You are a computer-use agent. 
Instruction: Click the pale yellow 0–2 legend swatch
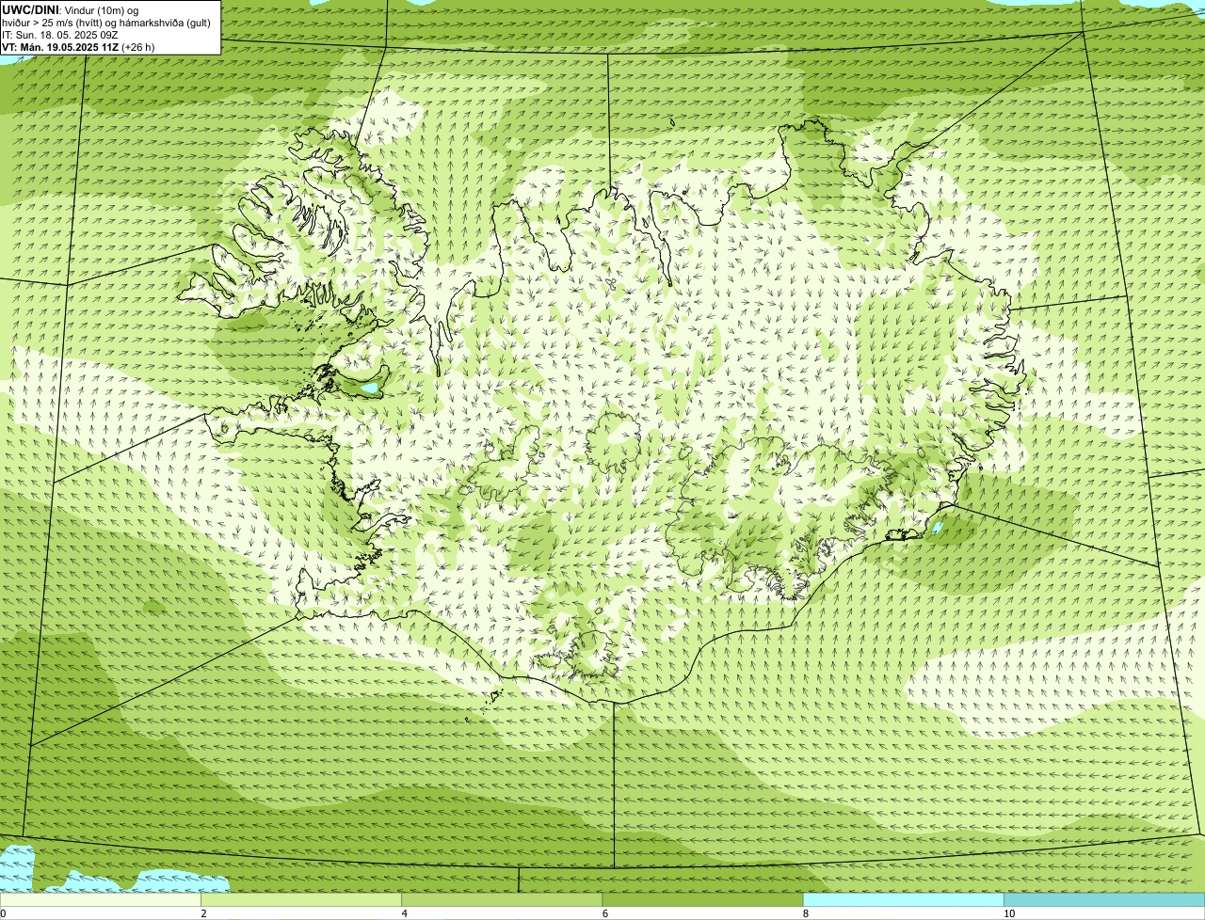[x=100, y=900]
